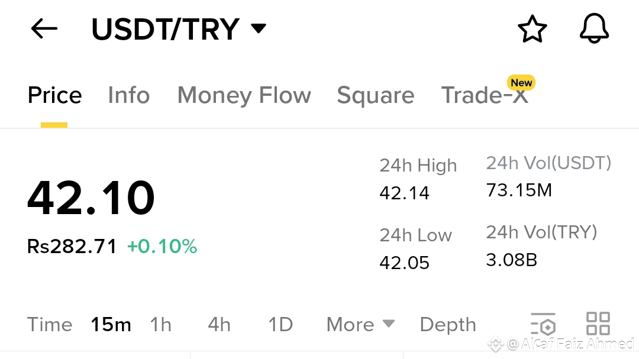Choose the 4h chart interval
The height and width of the screenshot is (359, 639).
(x=219, y=324)
